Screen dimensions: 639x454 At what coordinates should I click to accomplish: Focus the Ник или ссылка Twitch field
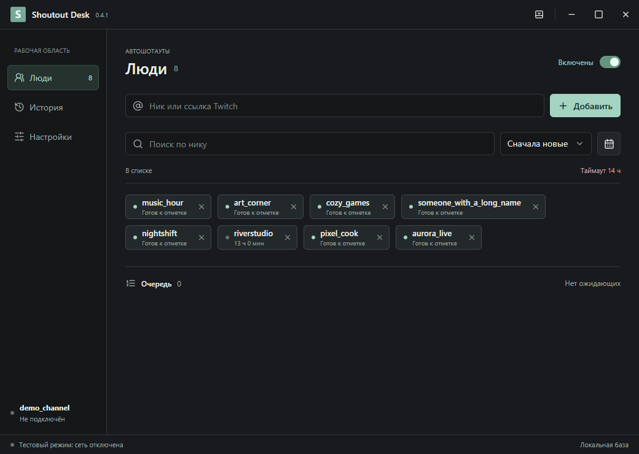tap(335, 106)
